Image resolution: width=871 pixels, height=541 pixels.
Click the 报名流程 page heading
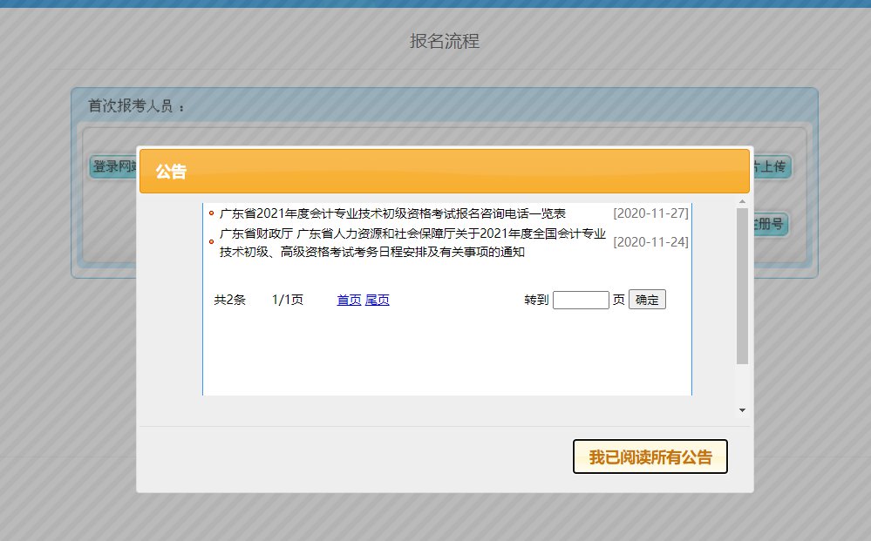[445, 42]
